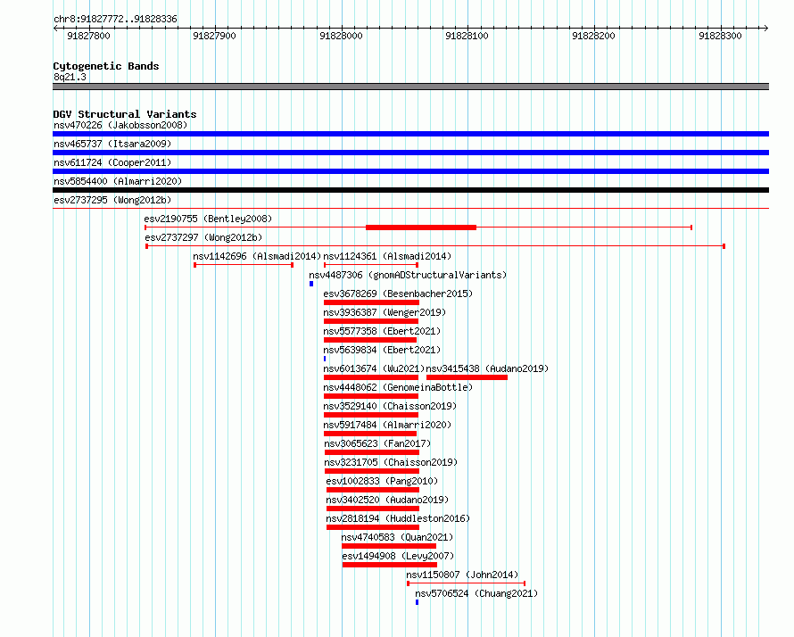This screenshot has height=637, width=794.
Task: Select the red bar under nsv4448062
Action: pyautogui.click(x=370, y=396)
